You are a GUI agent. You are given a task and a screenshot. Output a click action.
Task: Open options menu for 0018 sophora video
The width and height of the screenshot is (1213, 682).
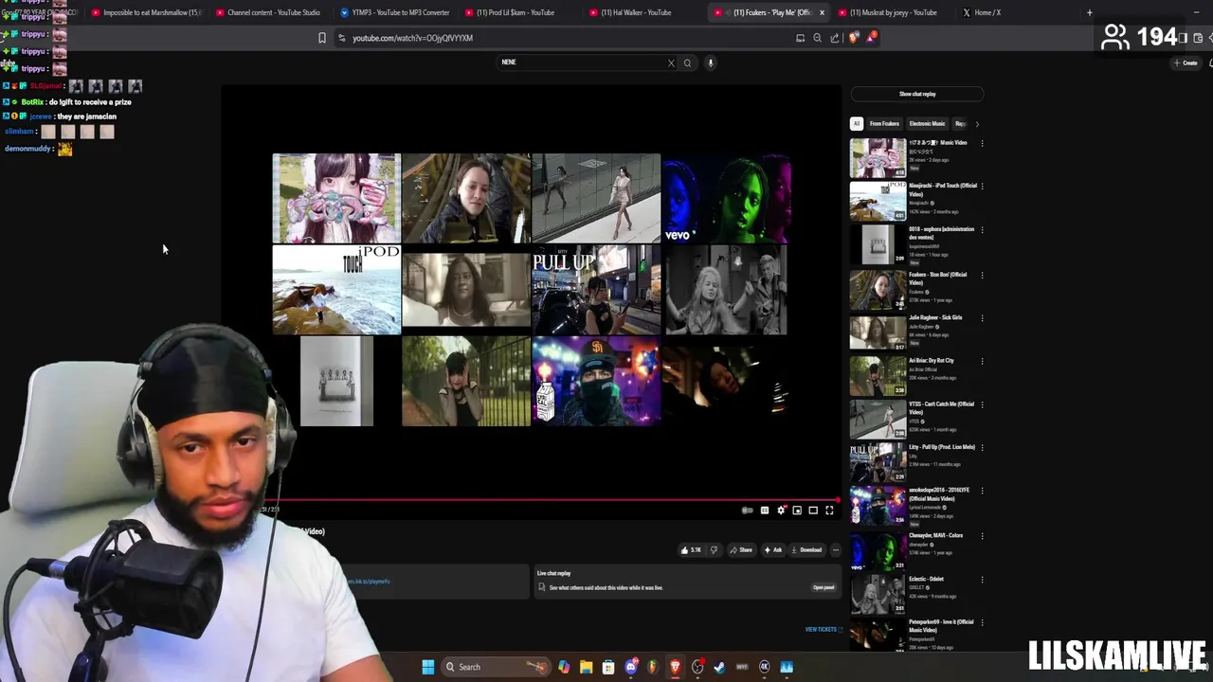pyautogui.click(x=982, y=229)
